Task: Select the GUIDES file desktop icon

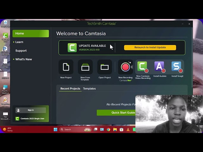Action: (5, 75)
